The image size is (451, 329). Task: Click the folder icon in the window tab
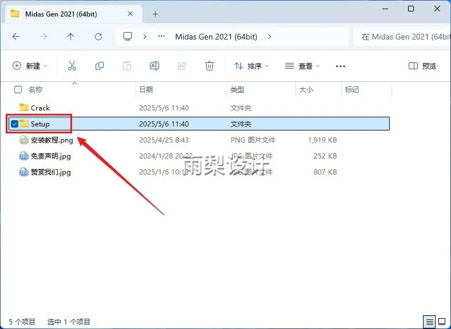pyautogui.click(x=15, y=14)
